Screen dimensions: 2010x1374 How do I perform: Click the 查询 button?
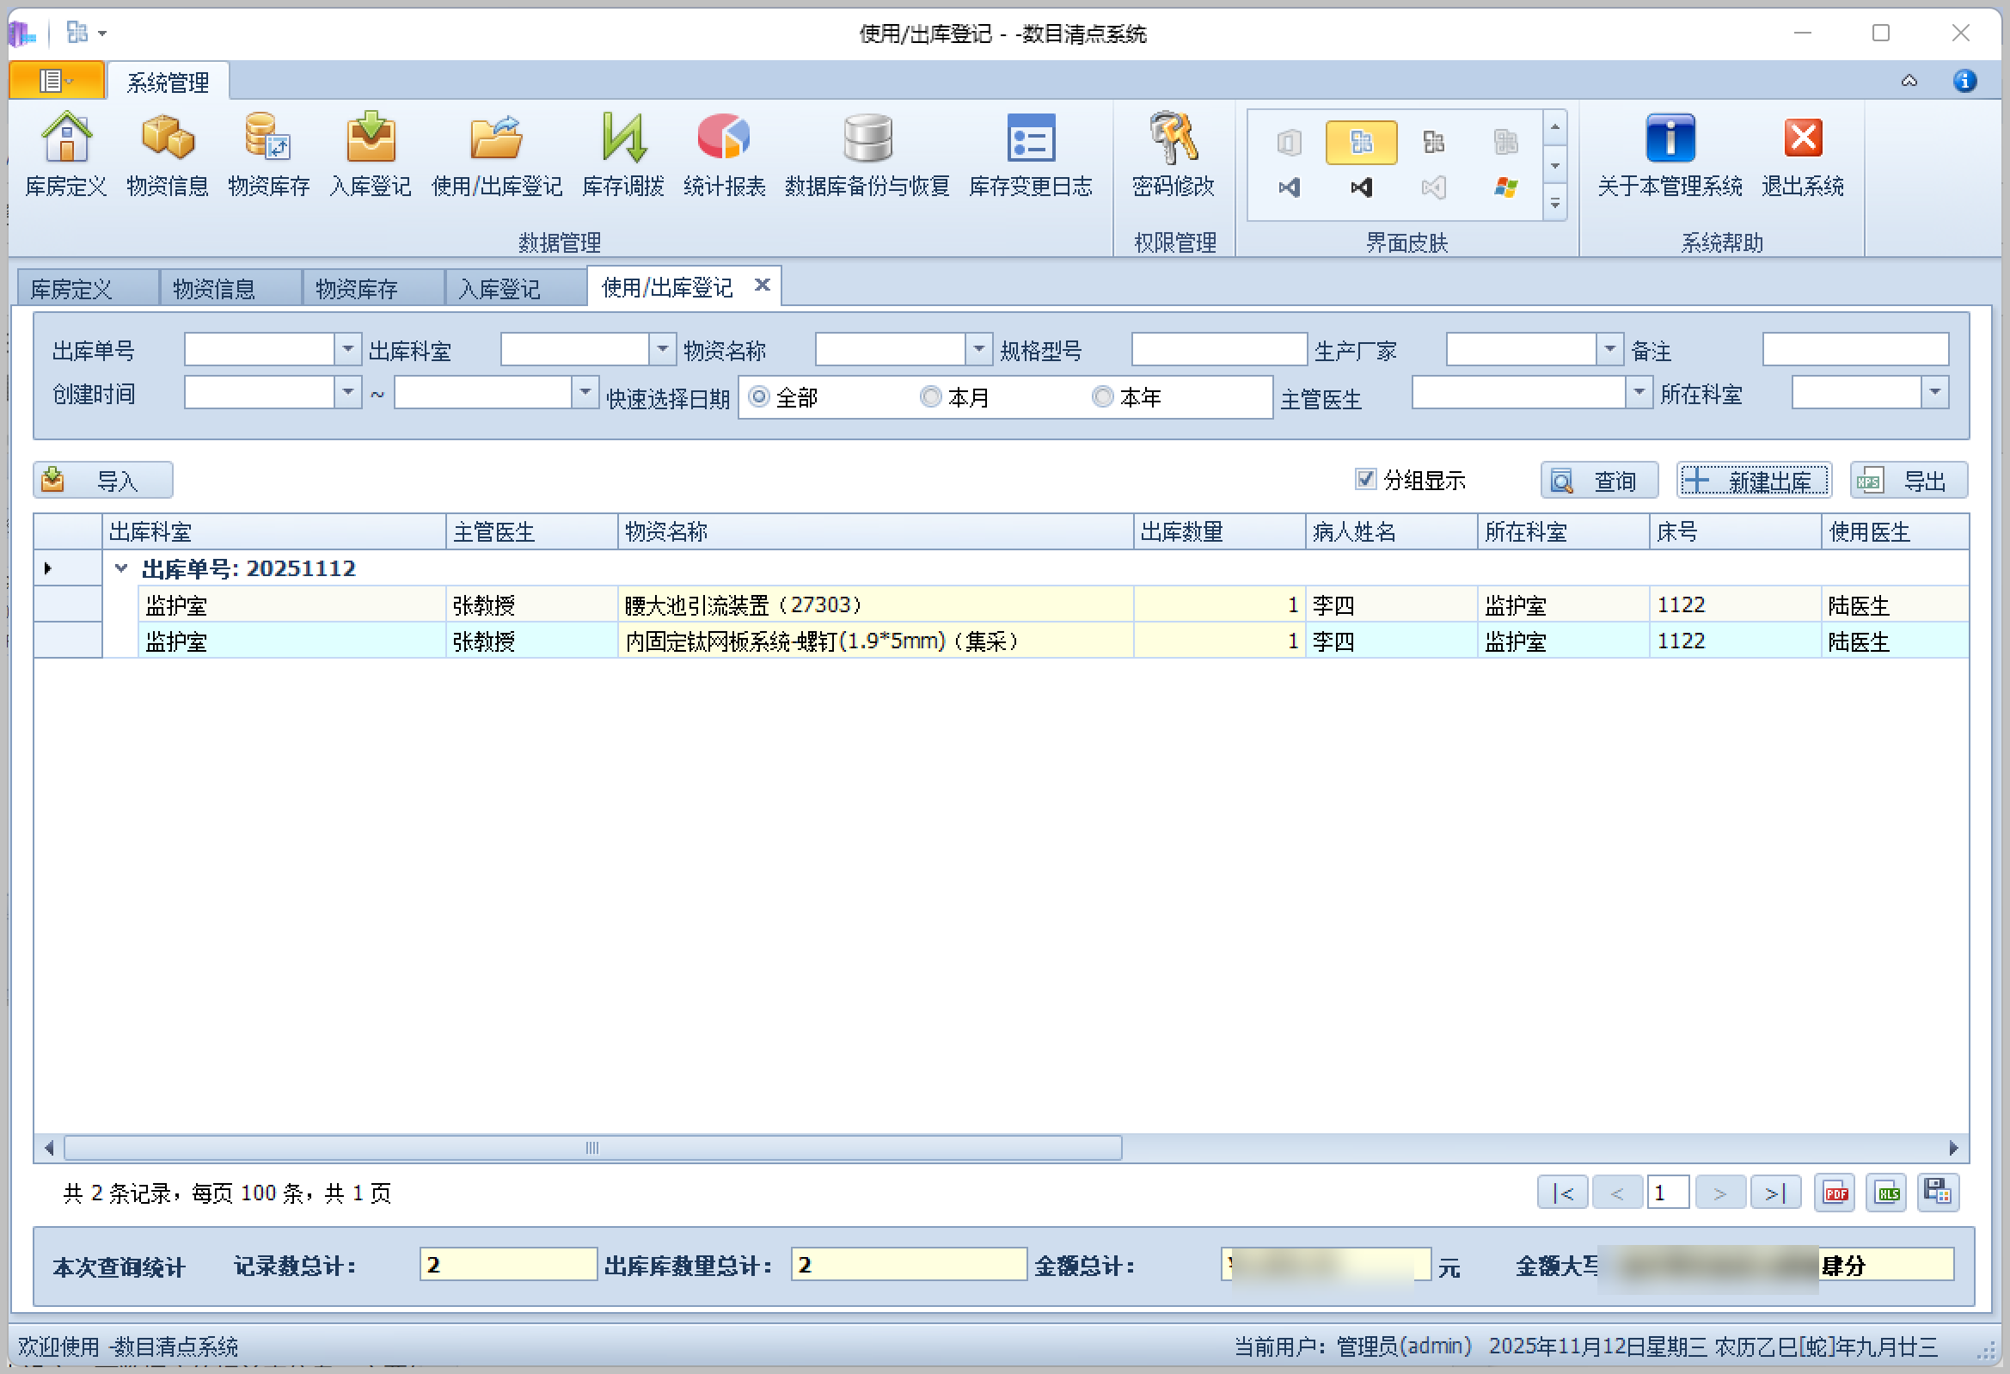1598,480
